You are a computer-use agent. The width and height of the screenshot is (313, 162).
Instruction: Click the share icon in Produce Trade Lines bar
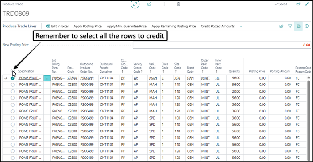click(282, 26)
